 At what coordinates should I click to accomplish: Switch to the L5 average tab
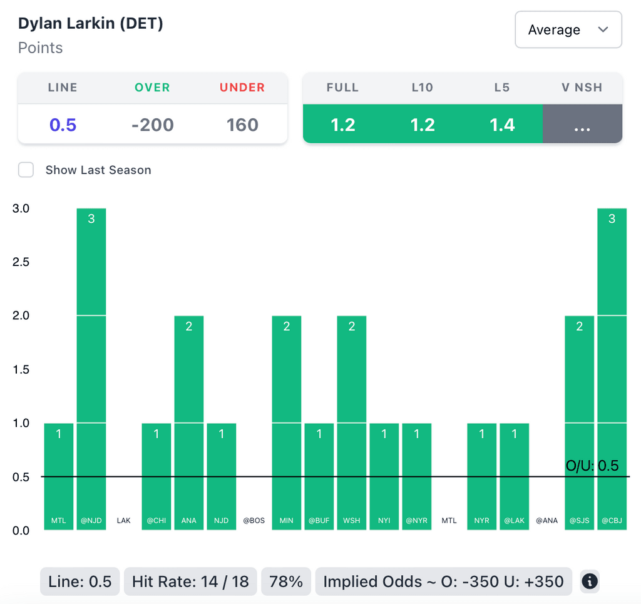pyautogui.click(x=502, y=125)
